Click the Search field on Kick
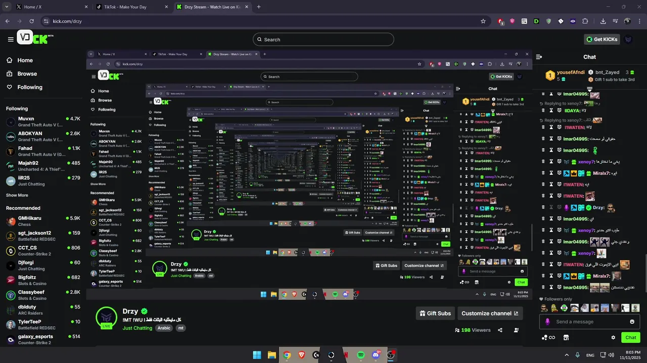The width and height of the screenshot is (647, 363). [x=323, y=39]
